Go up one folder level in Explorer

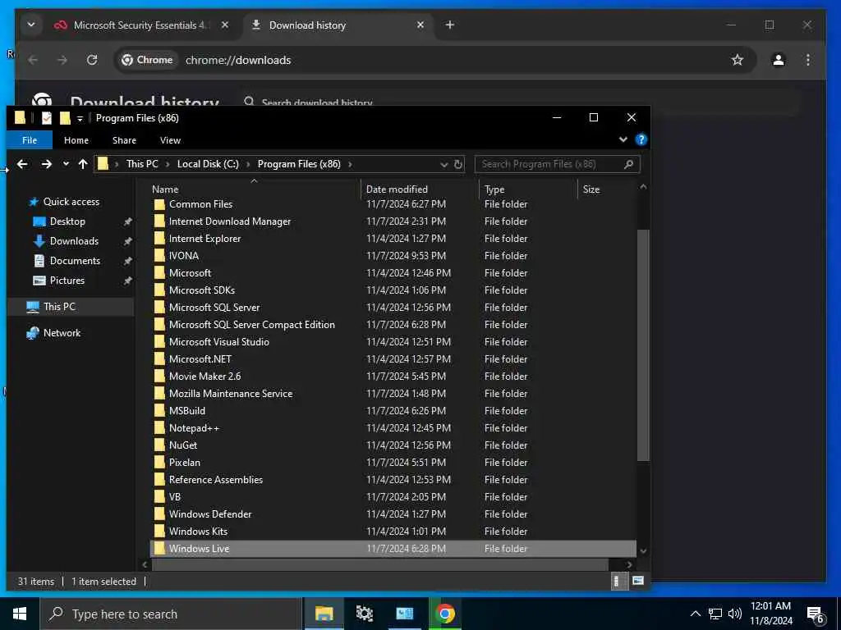point(83,164)
